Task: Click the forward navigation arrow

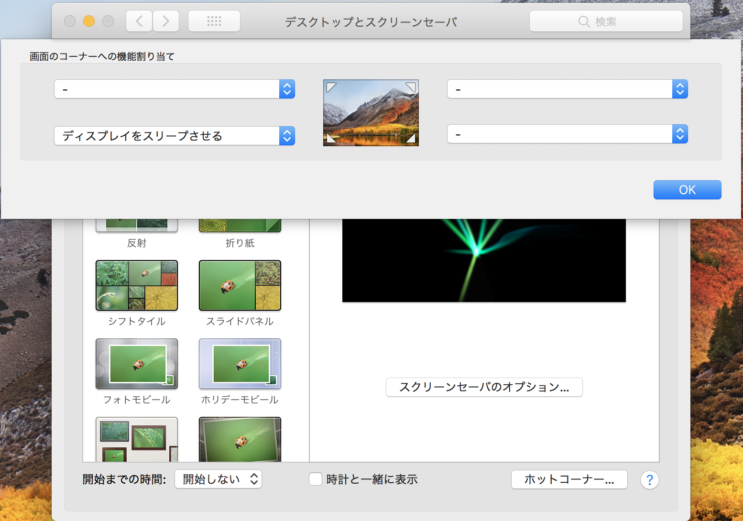Action: tap(166, 21)
